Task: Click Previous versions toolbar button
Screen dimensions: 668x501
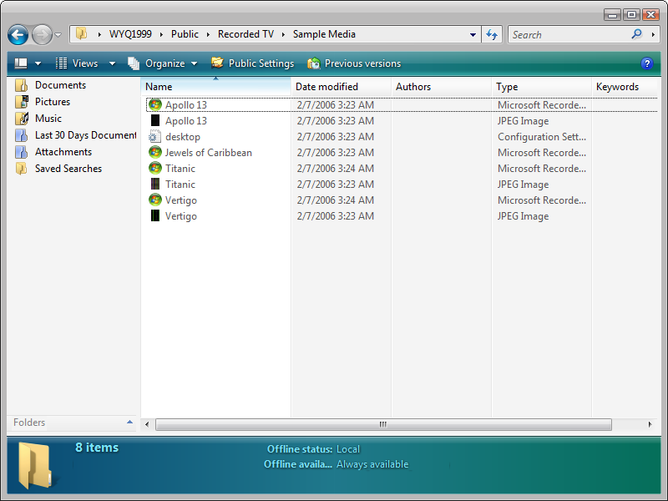Action: coord(354,63)
